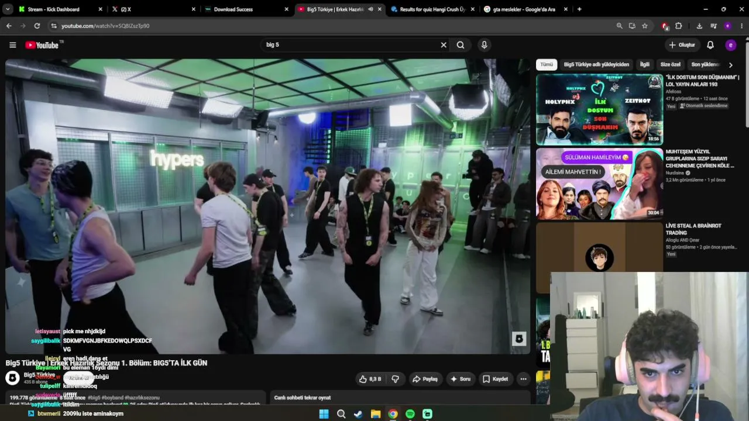Open YouTube notifications bell

click(x=710, y=45)
